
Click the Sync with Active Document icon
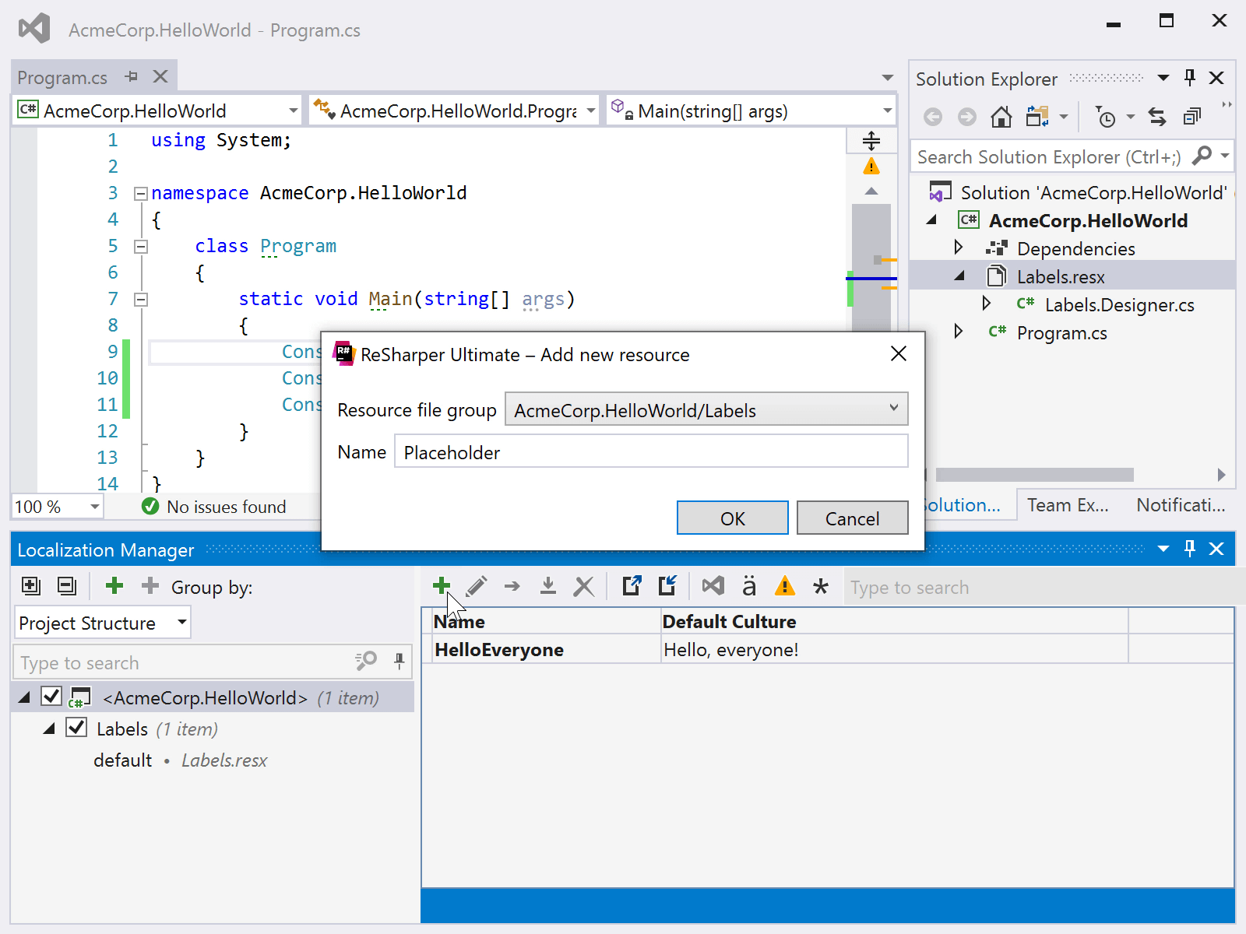(x=1157, y=117)
